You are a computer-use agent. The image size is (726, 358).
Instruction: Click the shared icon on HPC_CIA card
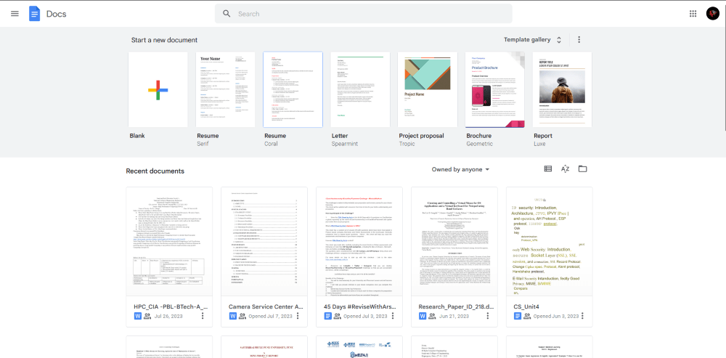pos(147,317)
